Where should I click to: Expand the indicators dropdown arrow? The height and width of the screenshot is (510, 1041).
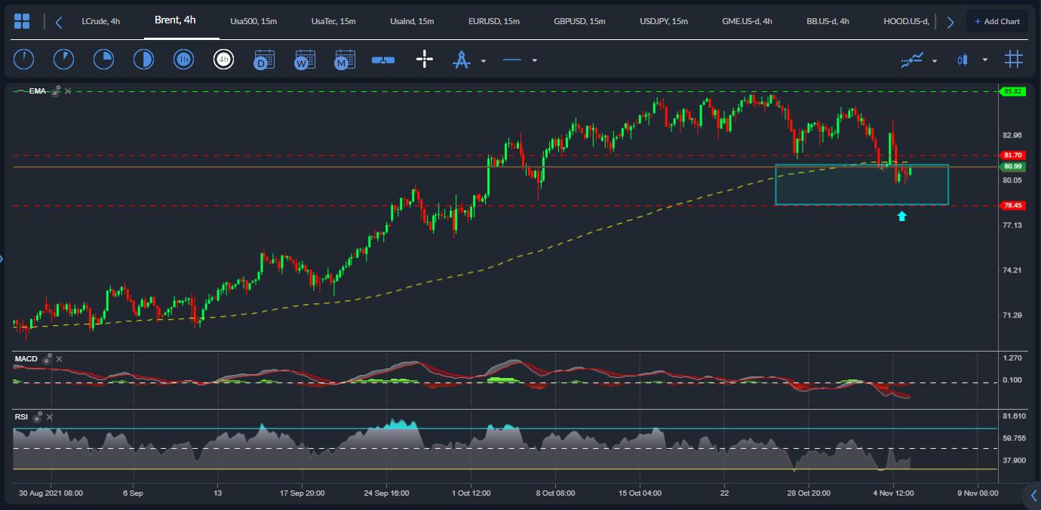(935, 60)
